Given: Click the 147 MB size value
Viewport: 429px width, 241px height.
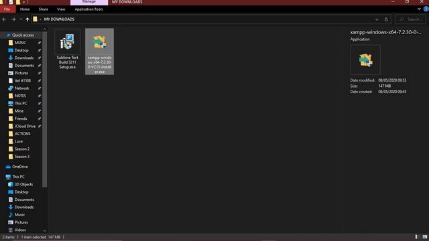Looking at the screenshot, I should 384,86.
